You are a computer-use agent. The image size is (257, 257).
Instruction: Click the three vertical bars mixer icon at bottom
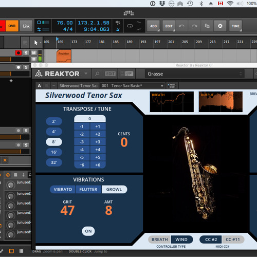coord(21,251)
